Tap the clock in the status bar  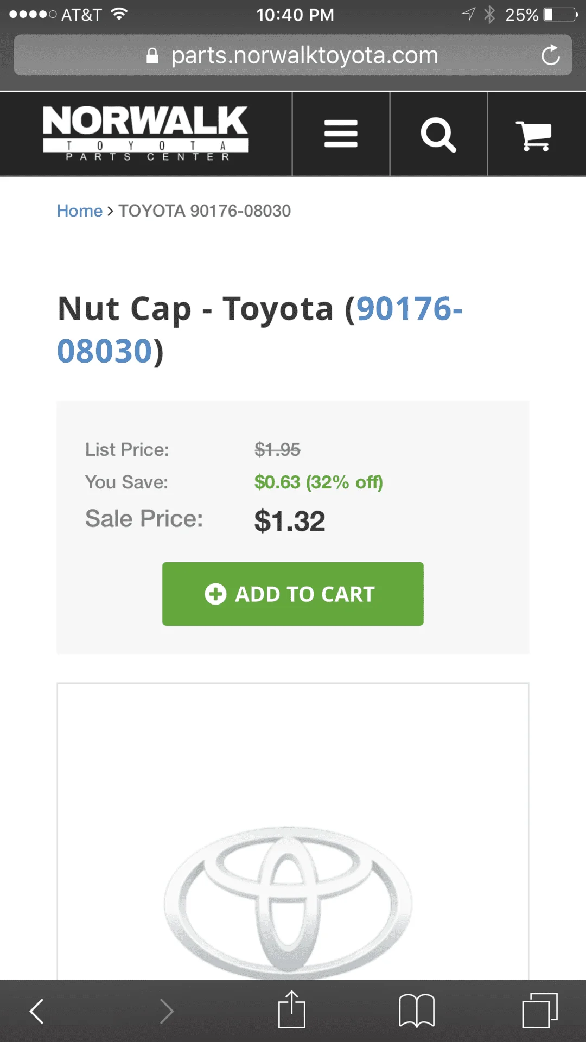pos(295,15)
